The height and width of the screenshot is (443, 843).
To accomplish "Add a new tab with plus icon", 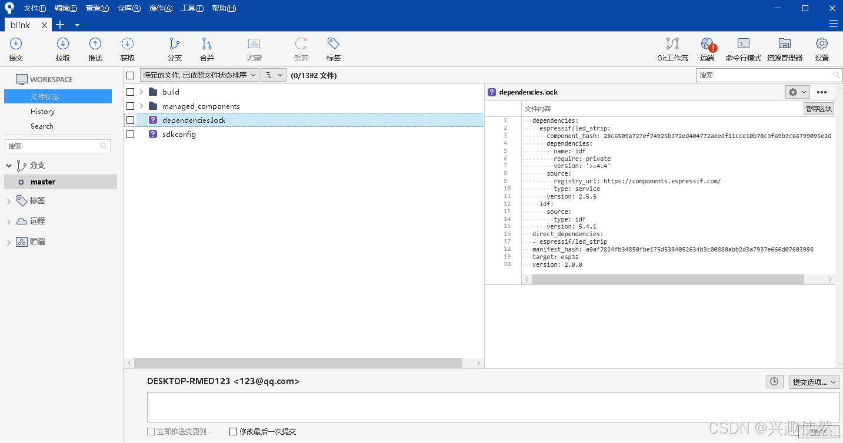I will [60, 25].
